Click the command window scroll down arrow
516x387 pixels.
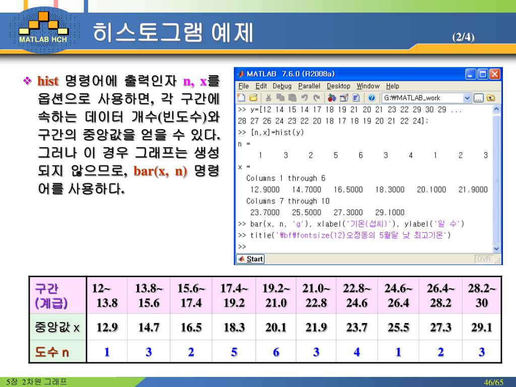coord(496,249)
